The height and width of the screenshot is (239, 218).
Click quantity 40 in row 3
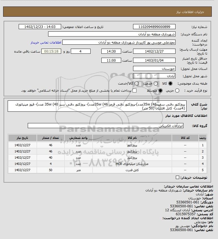pos(50,158)
